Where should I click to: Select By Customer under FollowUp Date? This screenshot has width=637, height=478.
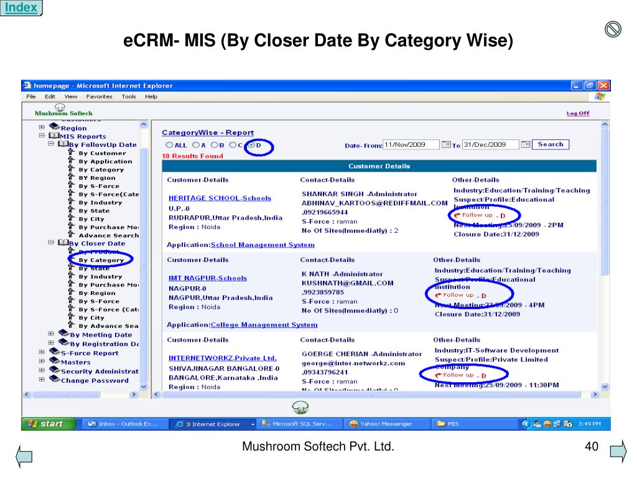[103, 153]
